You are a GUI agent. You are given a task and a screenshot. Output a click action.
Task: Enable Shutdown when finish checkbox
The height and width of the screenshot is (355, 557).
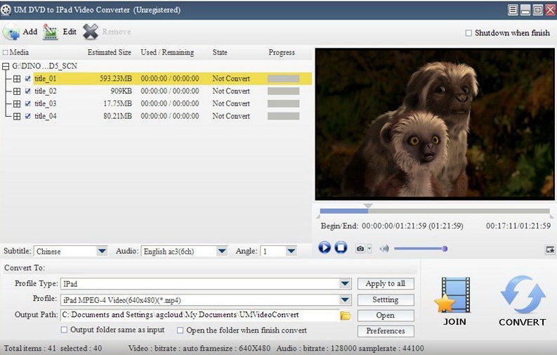coord(469,33)
